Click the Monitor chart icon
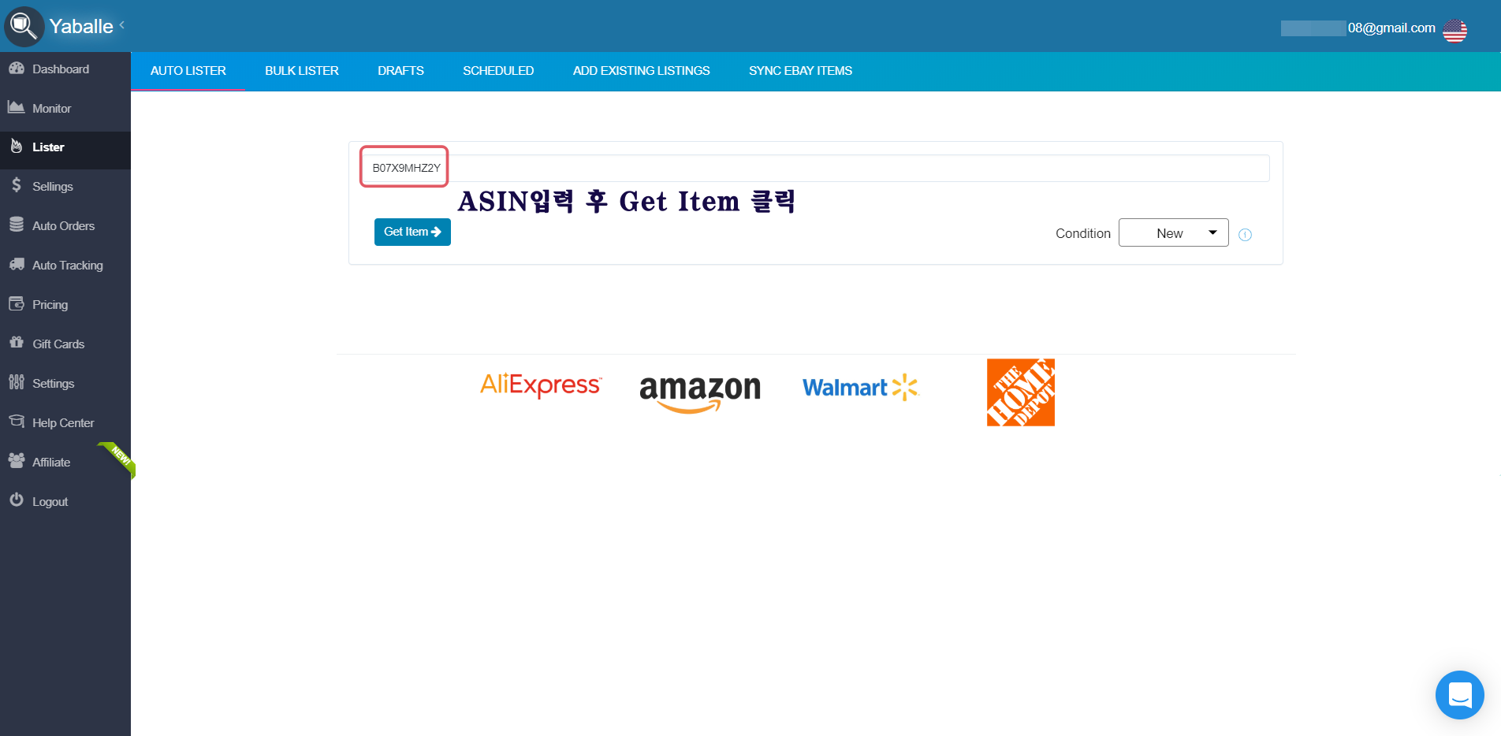 (17, 107)
